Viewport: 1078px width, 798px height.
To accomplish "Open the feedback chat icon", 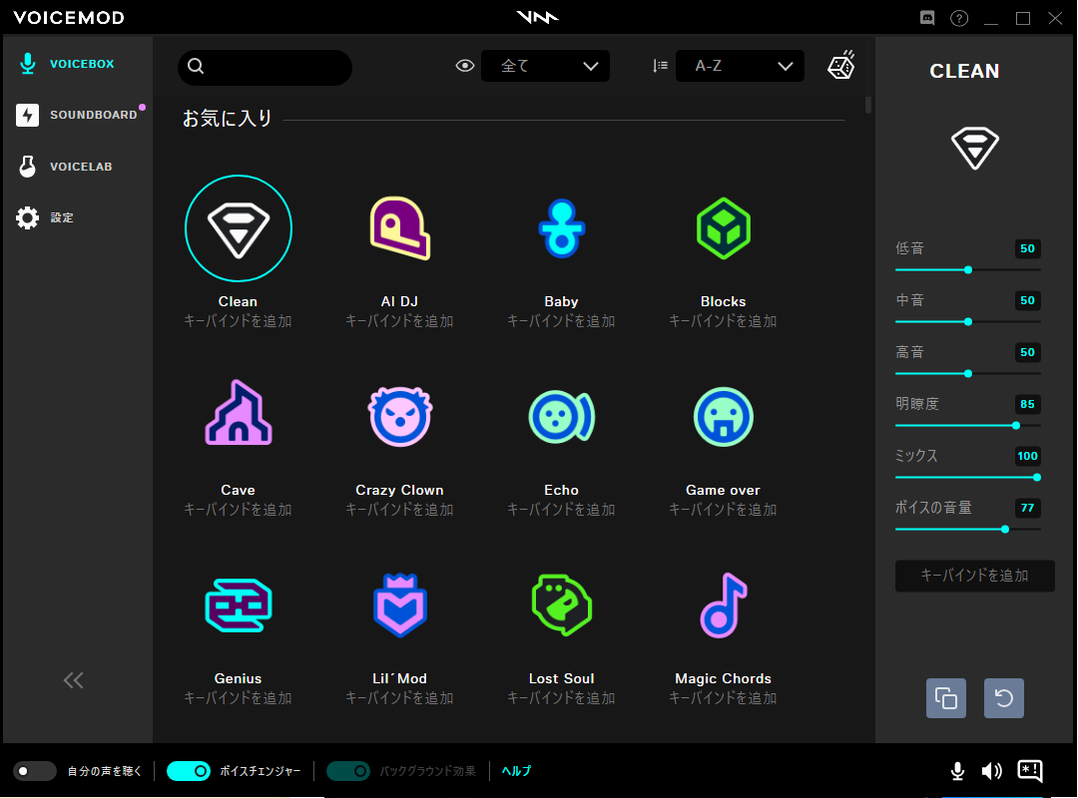I will pos(1030,771).
